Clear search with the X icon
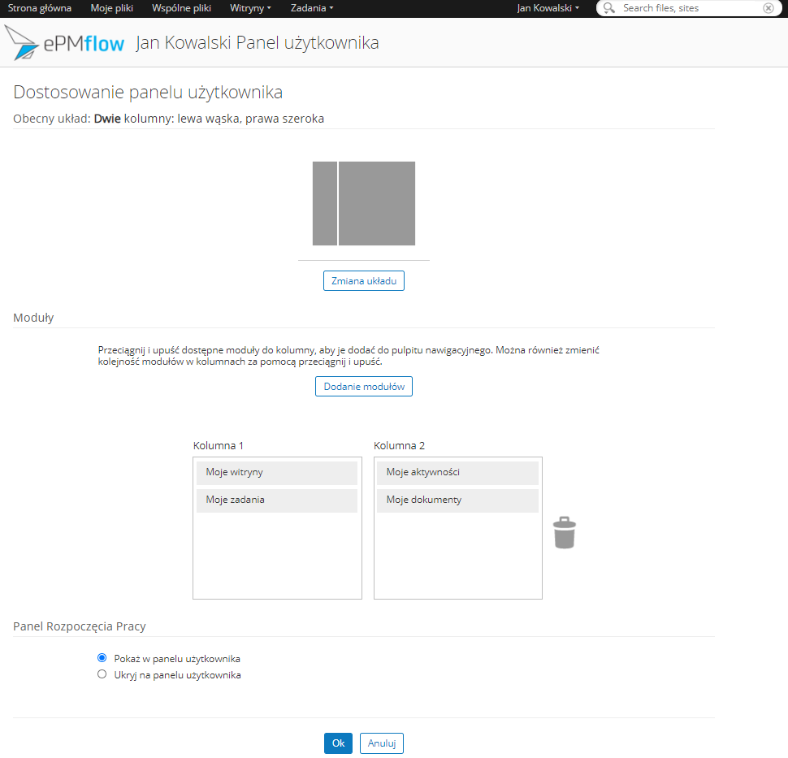 [768, 8]
